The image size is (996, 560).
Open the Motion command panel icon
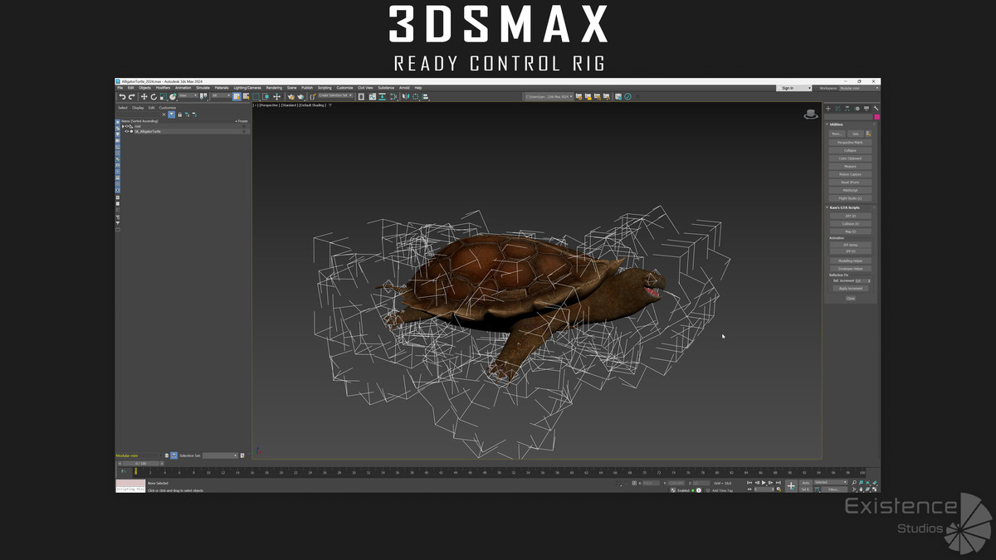[857, 109]
